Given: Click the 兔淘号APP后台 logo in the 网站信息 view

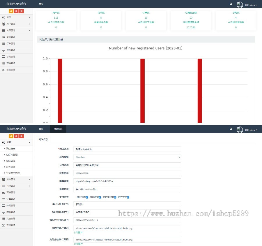Looking at the screenshot, I should (16, 129).
